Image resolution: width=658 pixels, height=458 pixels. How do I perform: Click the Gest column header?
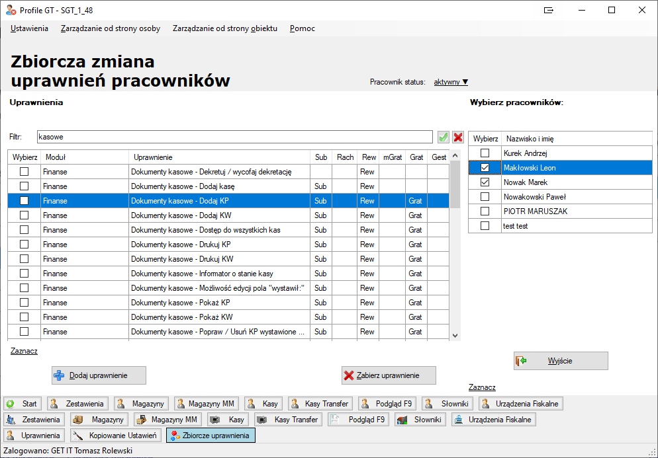438,157
